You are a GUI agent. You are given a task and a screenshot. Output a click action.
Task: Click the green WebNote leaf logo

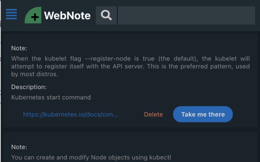(33, 15)
